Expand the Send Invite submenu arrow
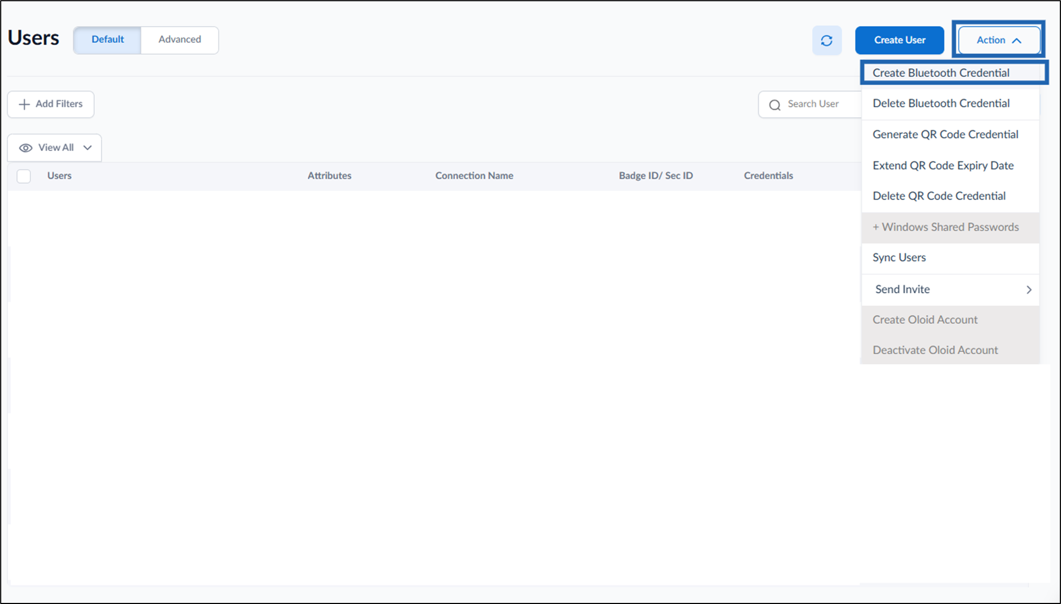 click(x=1029, y=289)
